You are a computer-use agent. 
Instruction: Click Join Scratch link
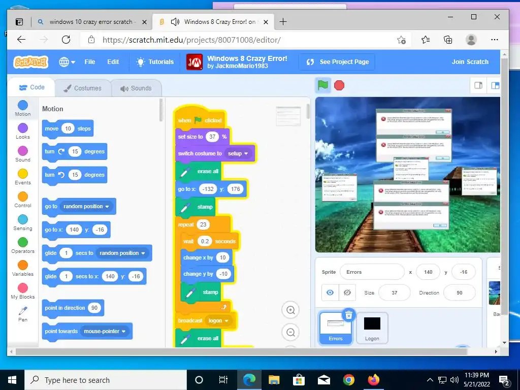point(470,62)
